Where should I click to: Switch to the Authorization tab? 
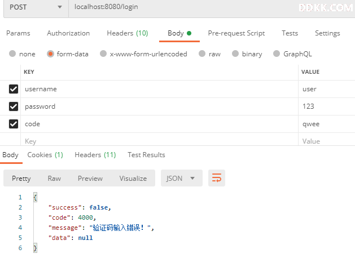68,33
